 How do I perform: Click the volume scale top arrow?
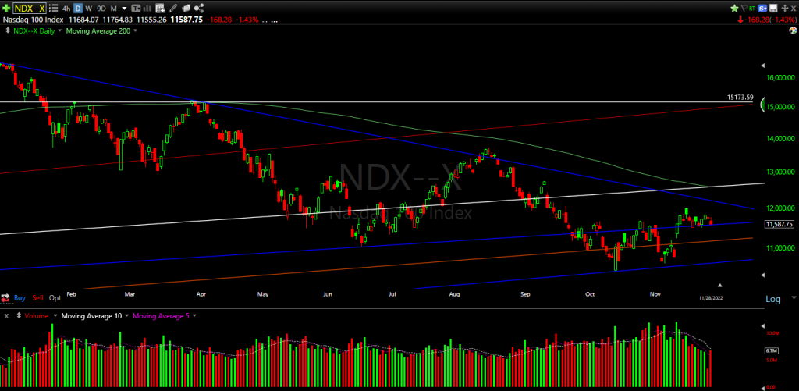click(x=763, y=325)
